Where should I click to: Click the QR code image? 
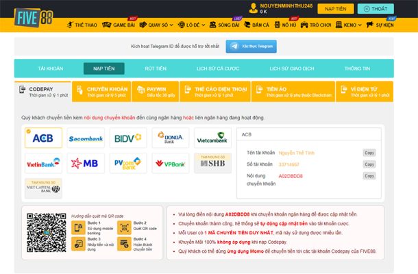[47, 233]
